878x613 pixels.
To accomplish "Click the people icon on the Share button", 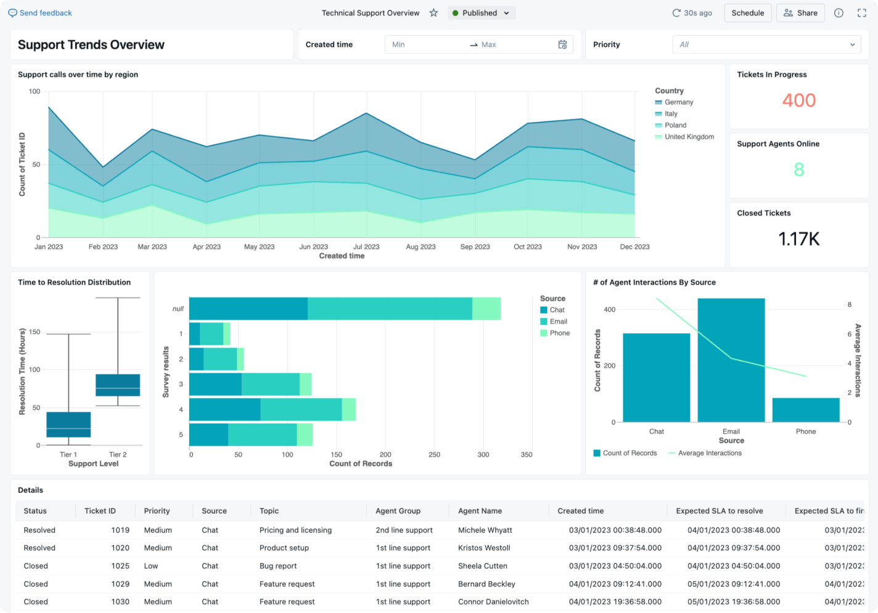I will pyautogui.click(x=788, y=13).
